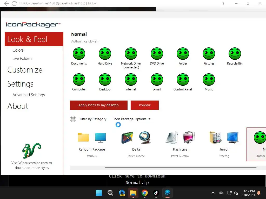The width and height of the screenshot is (266, 199).
Task: Click the Recycle Bin icon
Action: tap(235, 54)
